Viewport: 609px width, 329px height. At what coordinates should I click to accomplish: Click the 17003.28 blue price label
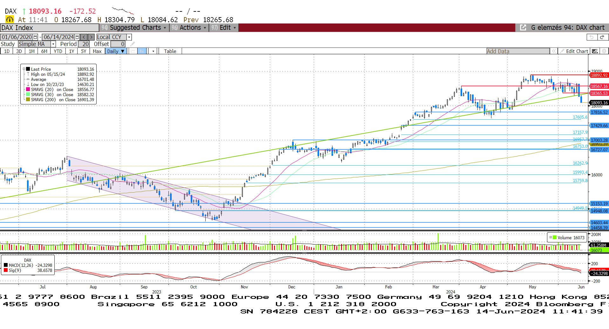click(x=599, y=140)
